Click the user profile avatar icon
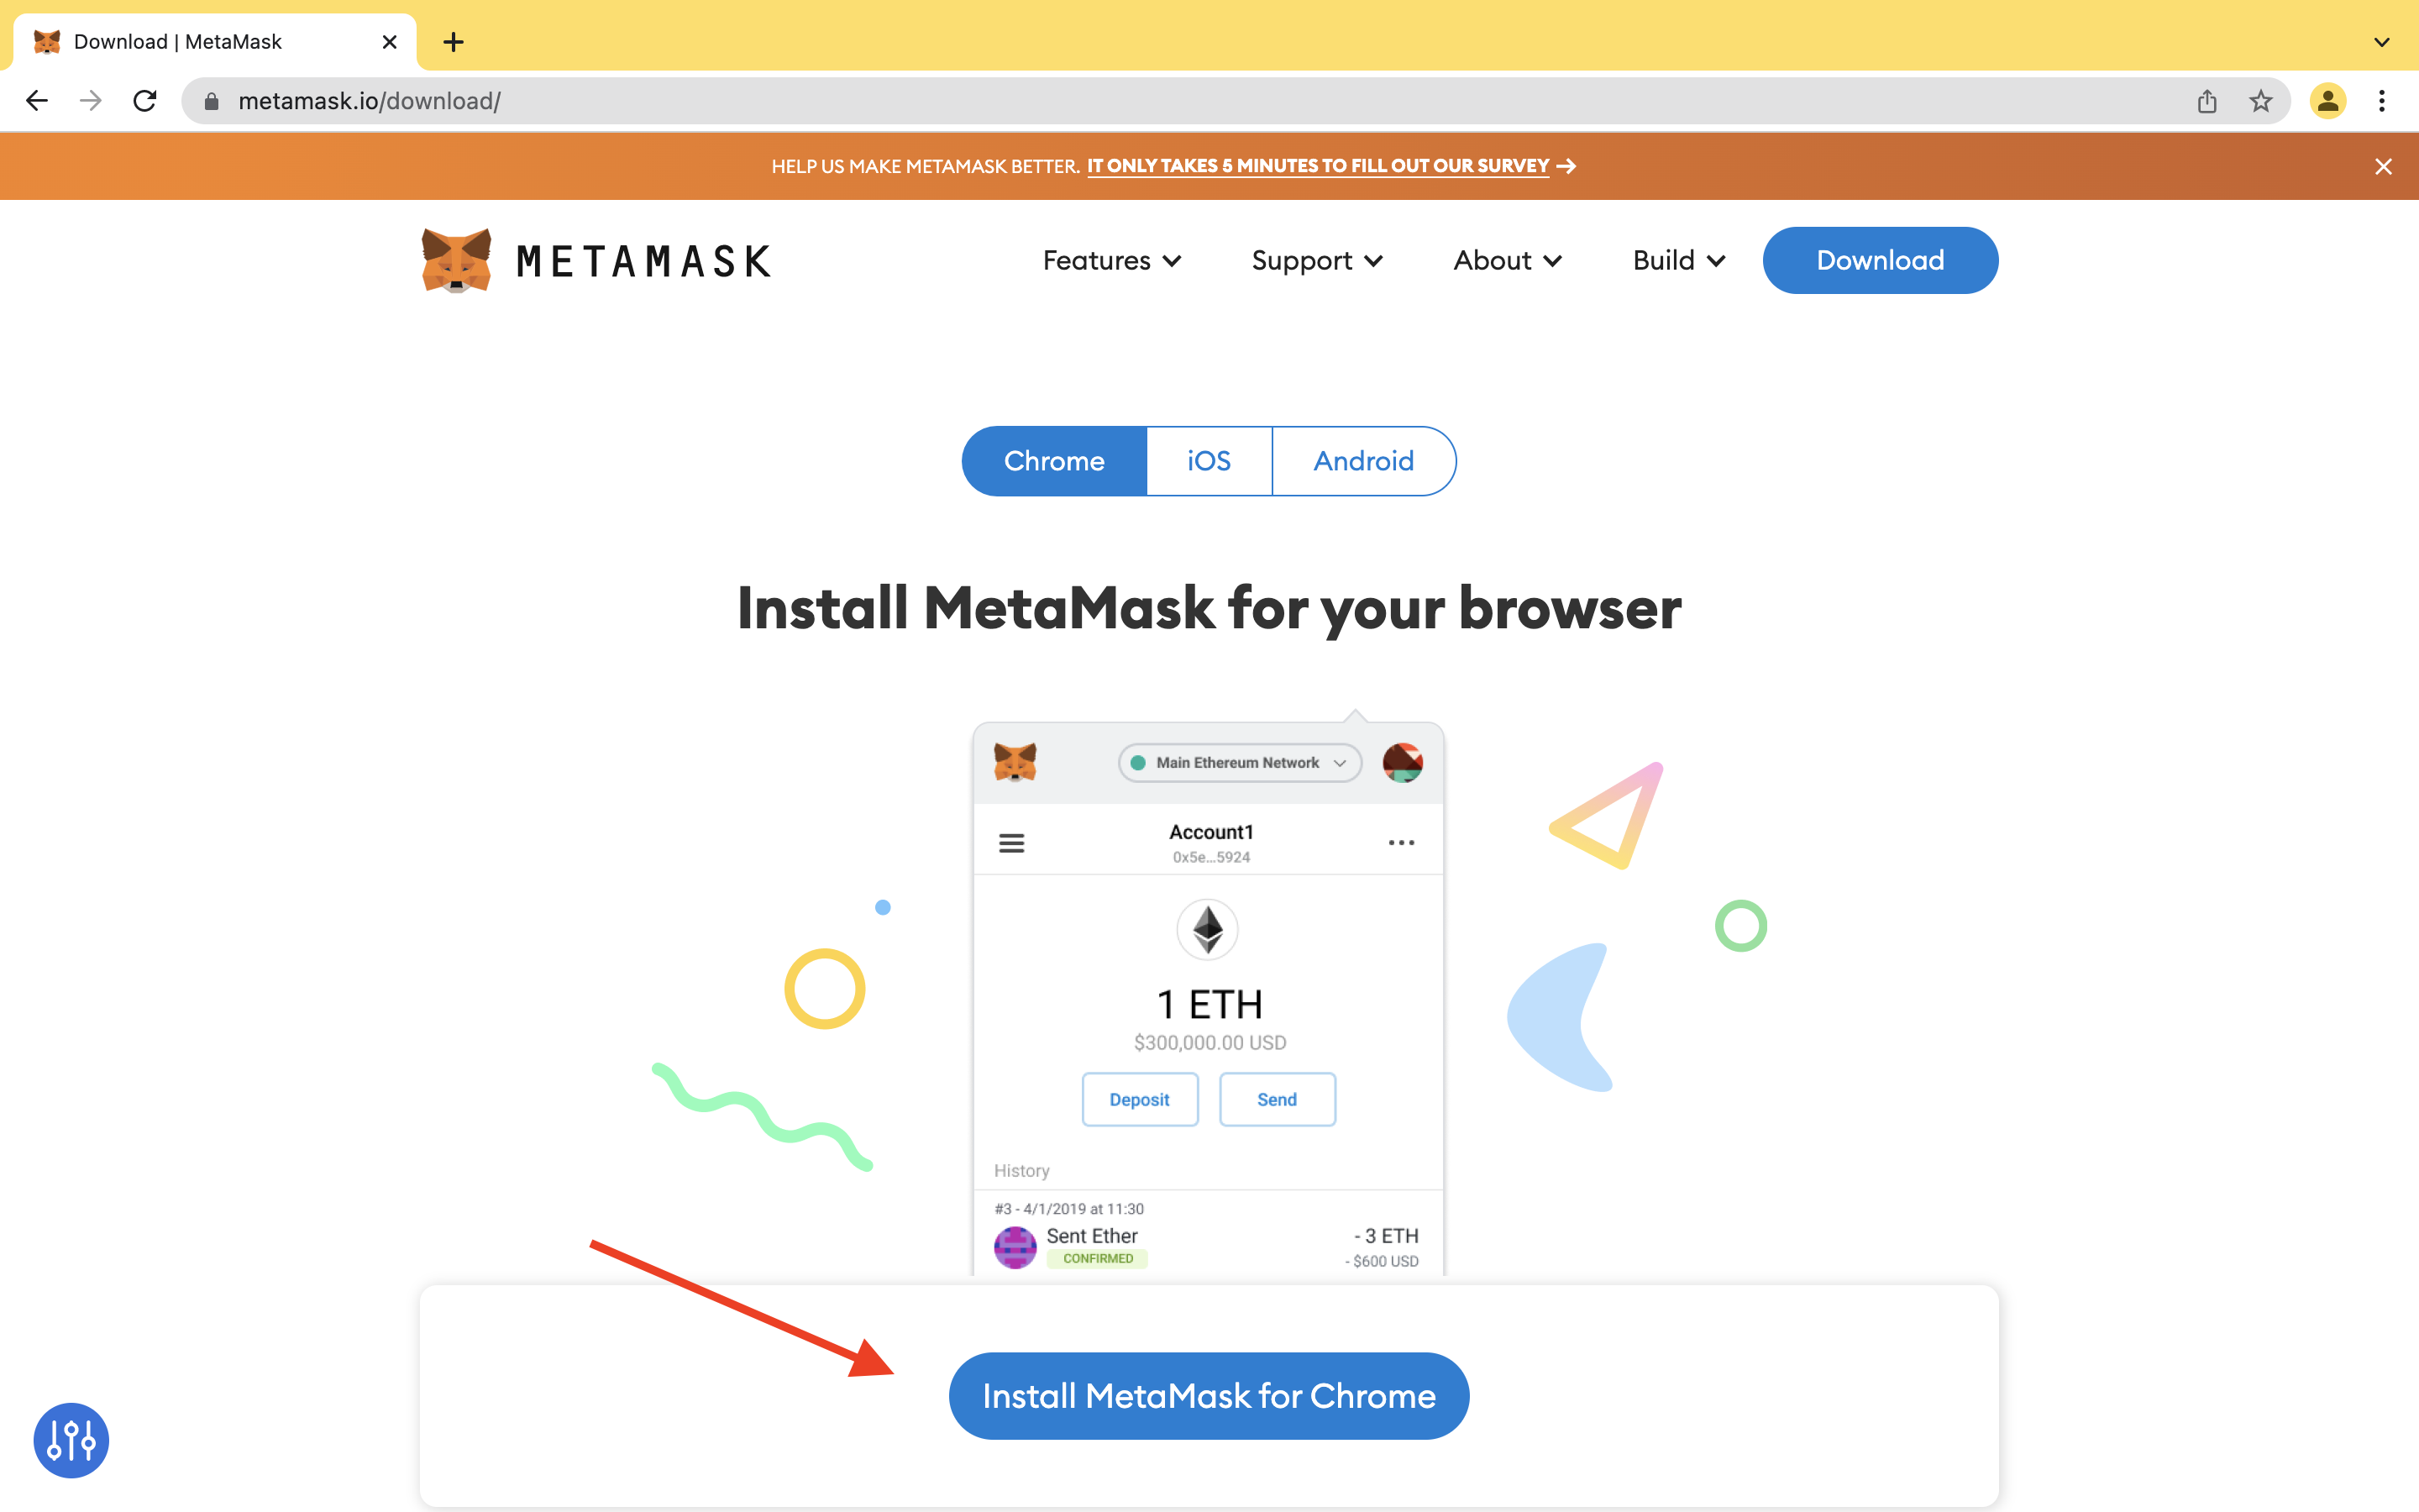 point(2328,99)
